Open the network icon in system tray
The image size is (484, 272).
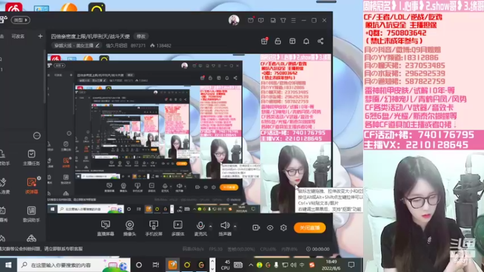click(x=284, y=265)
